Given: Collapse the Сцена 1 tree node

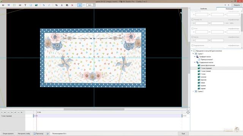Looking at the screenshot, I should pos(193,54).
